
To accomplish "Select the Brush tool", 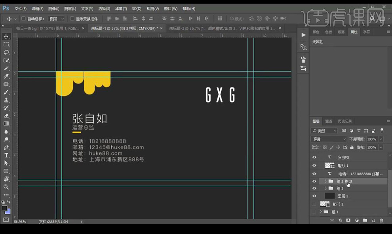I will [x=6, y=92].
